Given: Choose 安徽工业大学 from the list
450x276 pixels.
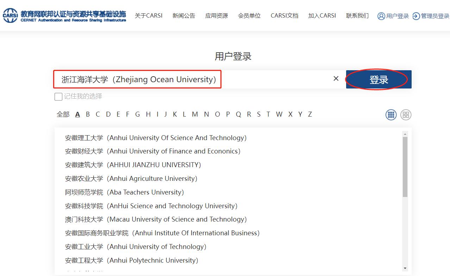Looking at the screenshot, I should [136, 247].
